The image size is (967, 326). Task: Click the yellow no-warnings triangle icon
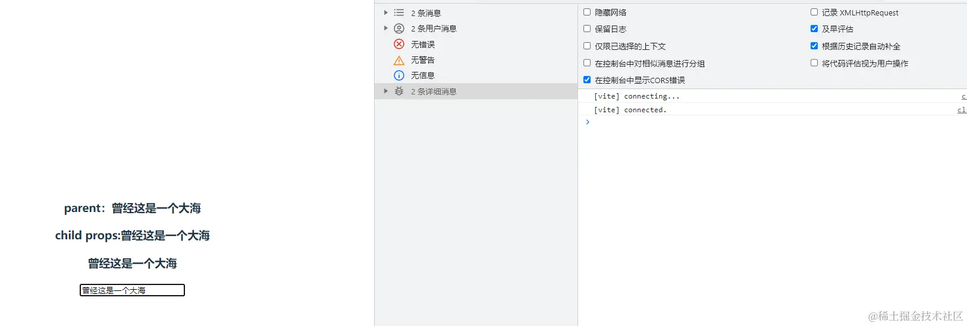(x=399, y=60)
